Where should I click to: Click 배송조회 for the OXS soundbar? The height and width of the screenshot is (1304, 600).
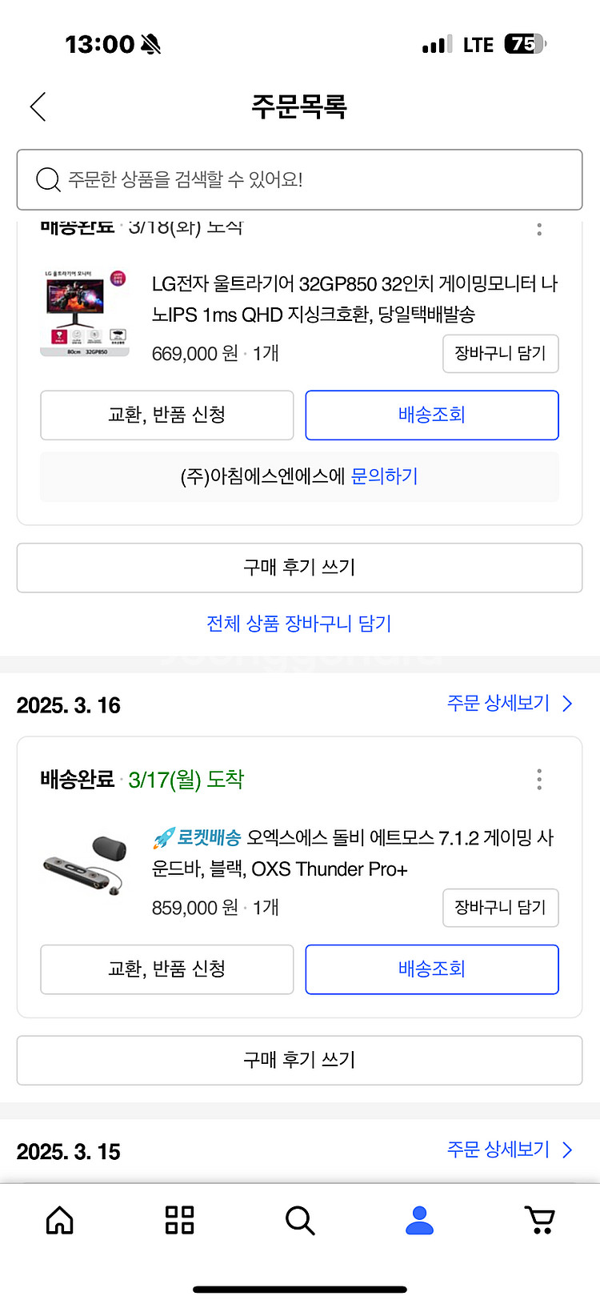[432, 969]
